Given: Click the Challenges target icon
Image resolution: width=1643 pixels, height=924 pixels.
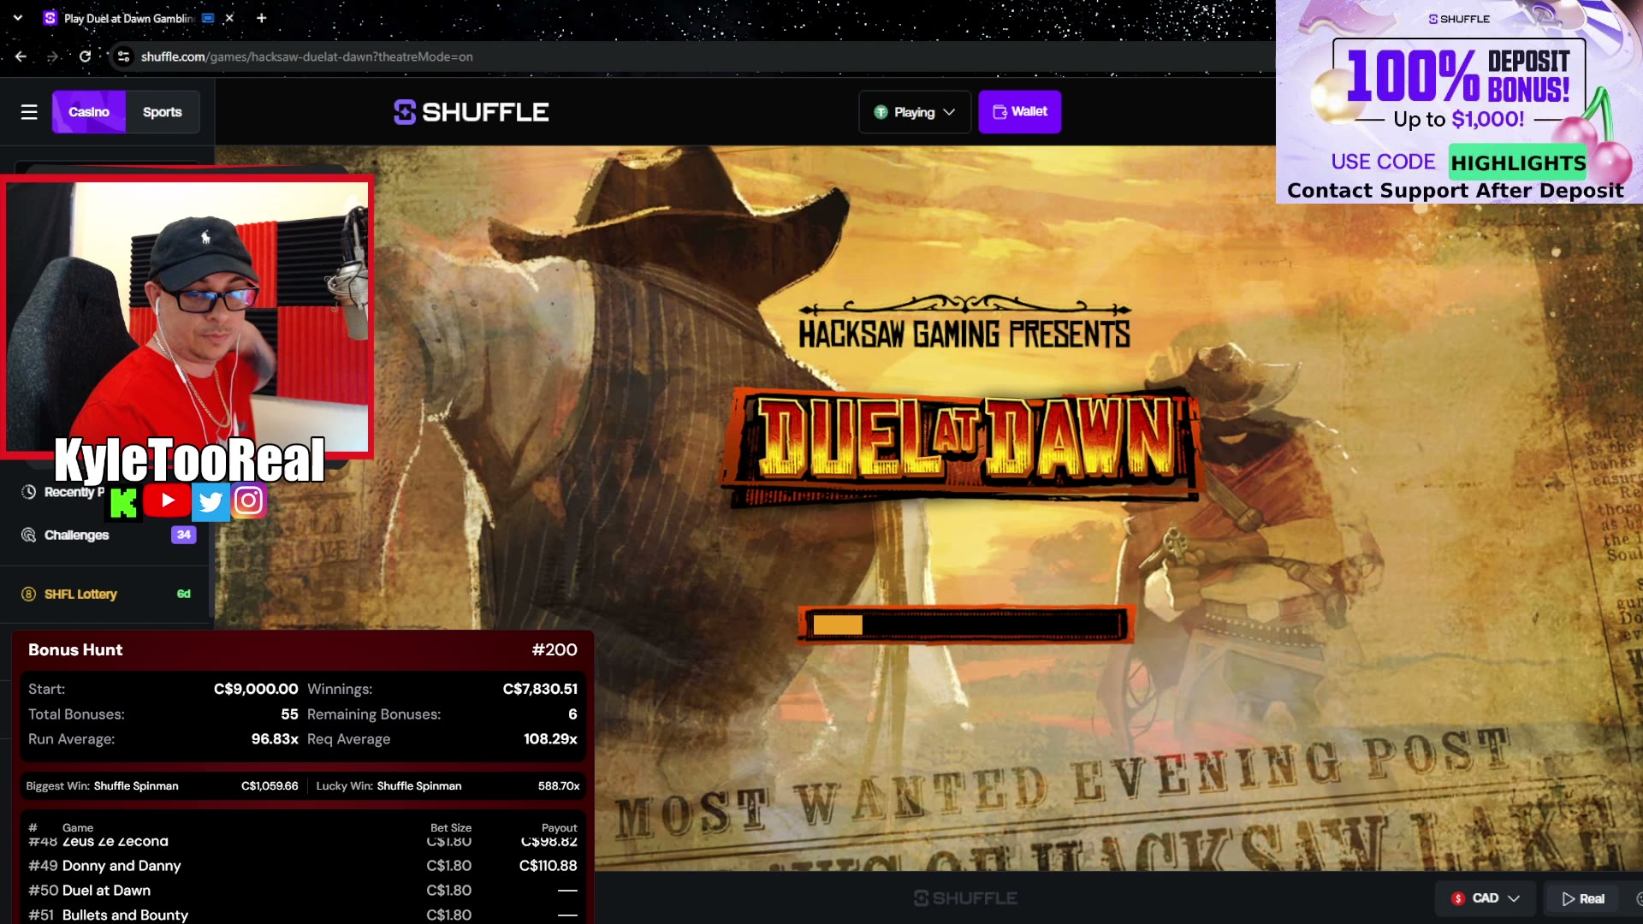Looking at the screenshot, I should pyautogui.click(x=28, y=535).
